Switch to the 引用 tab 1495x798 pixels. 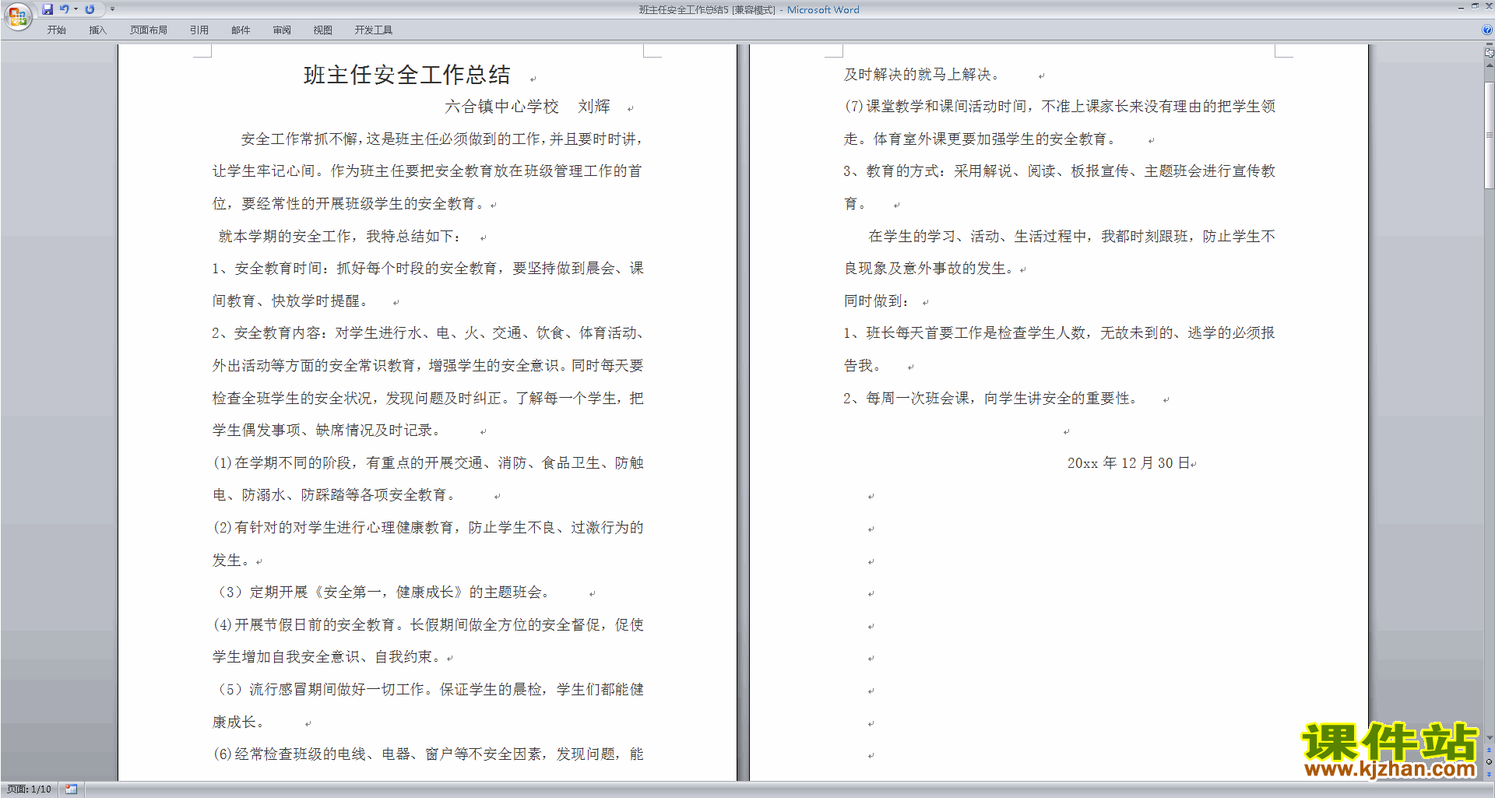click(199, 30)
